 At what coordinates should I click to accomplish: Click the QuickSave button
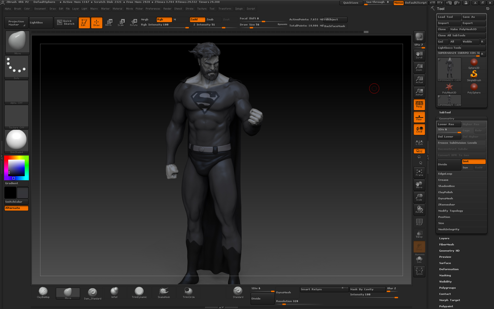[350, 3]
